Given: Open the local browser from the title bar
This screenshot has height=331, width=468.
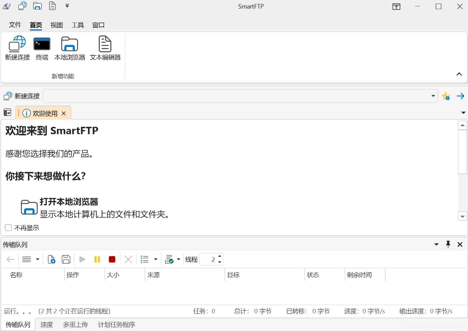Looking at the screenshot, I should [37, 6].
